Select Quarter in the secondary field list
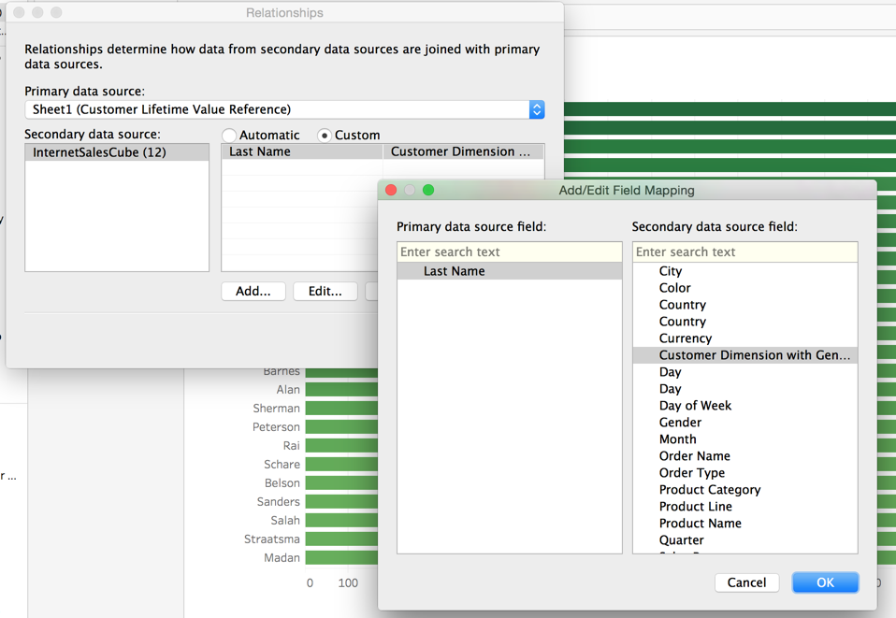Image resolution: width=896 pixels, height=618 pixels. (x=745, y=540)
